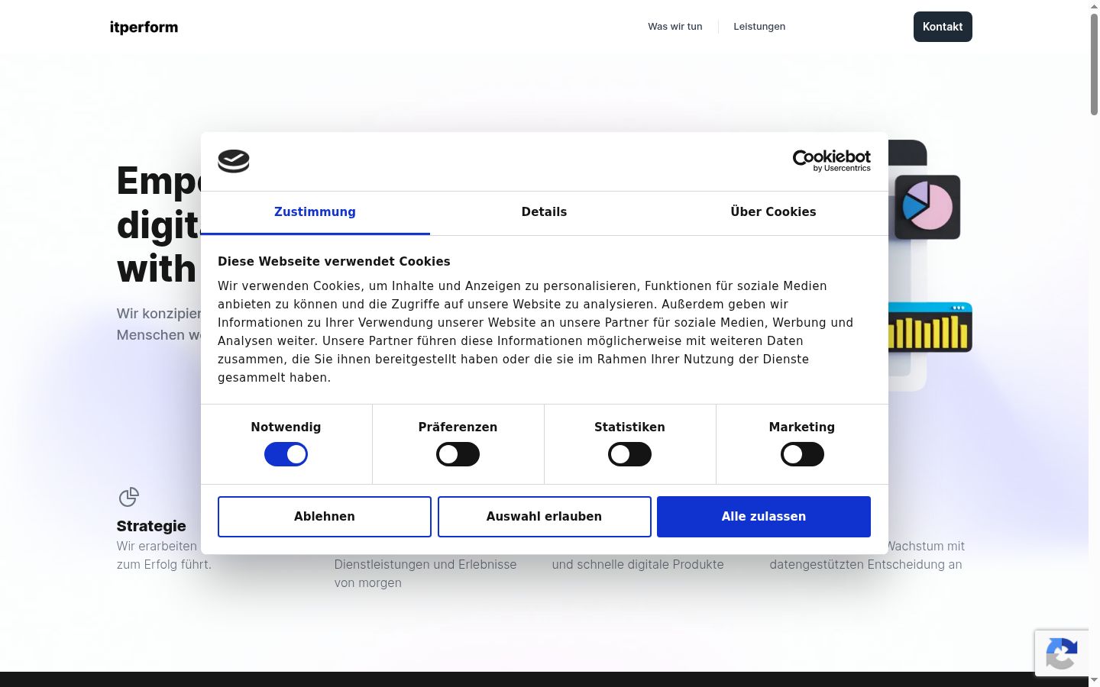Open the Was wir tun menu link
1100x687 pixels.
click(675, 27)
